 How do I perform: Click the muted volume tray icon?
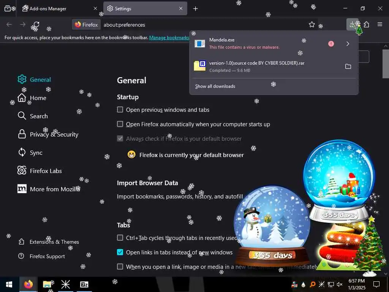point(340,284)
